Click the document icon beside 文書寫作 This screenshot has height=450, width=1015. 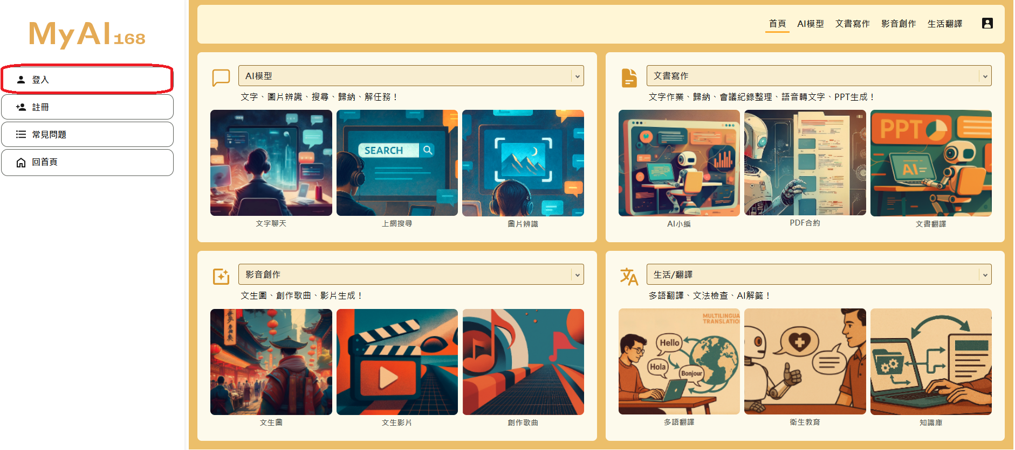629,78
